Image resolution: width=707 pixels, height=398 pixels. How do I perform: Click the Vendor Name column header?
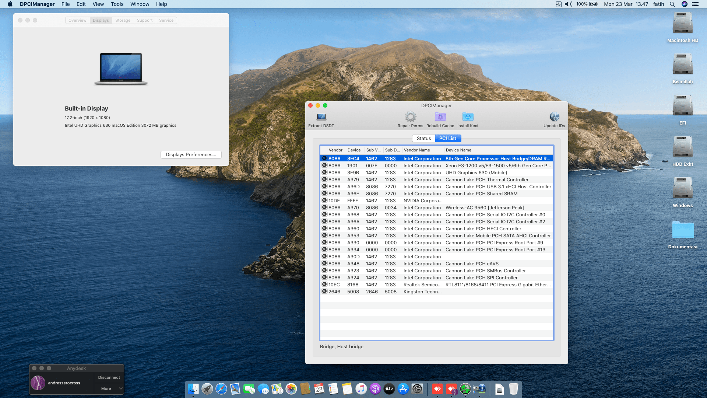[x=423, y=150]
